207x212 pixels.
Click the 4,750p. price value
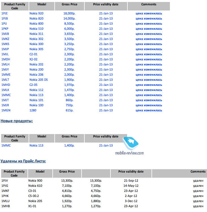pos(96,191)
